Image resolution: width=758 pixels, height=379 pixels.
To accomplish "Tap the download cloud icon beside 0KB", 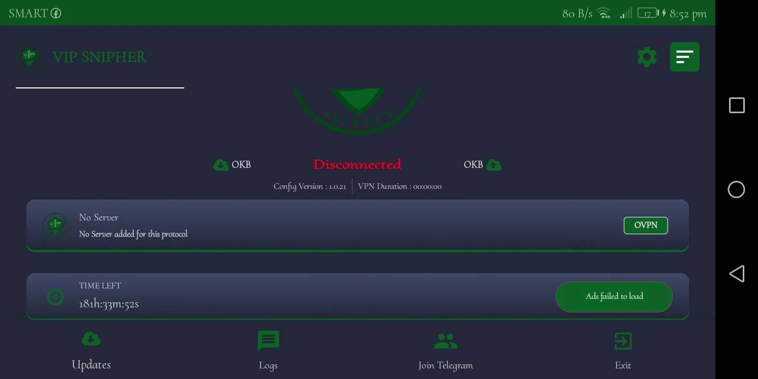I will [x=221, y=165].
